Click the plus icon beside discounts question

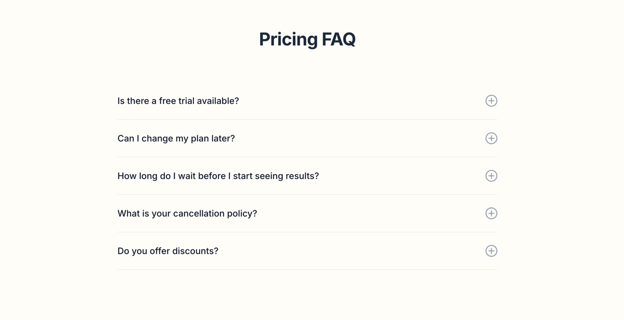point(491,250)
